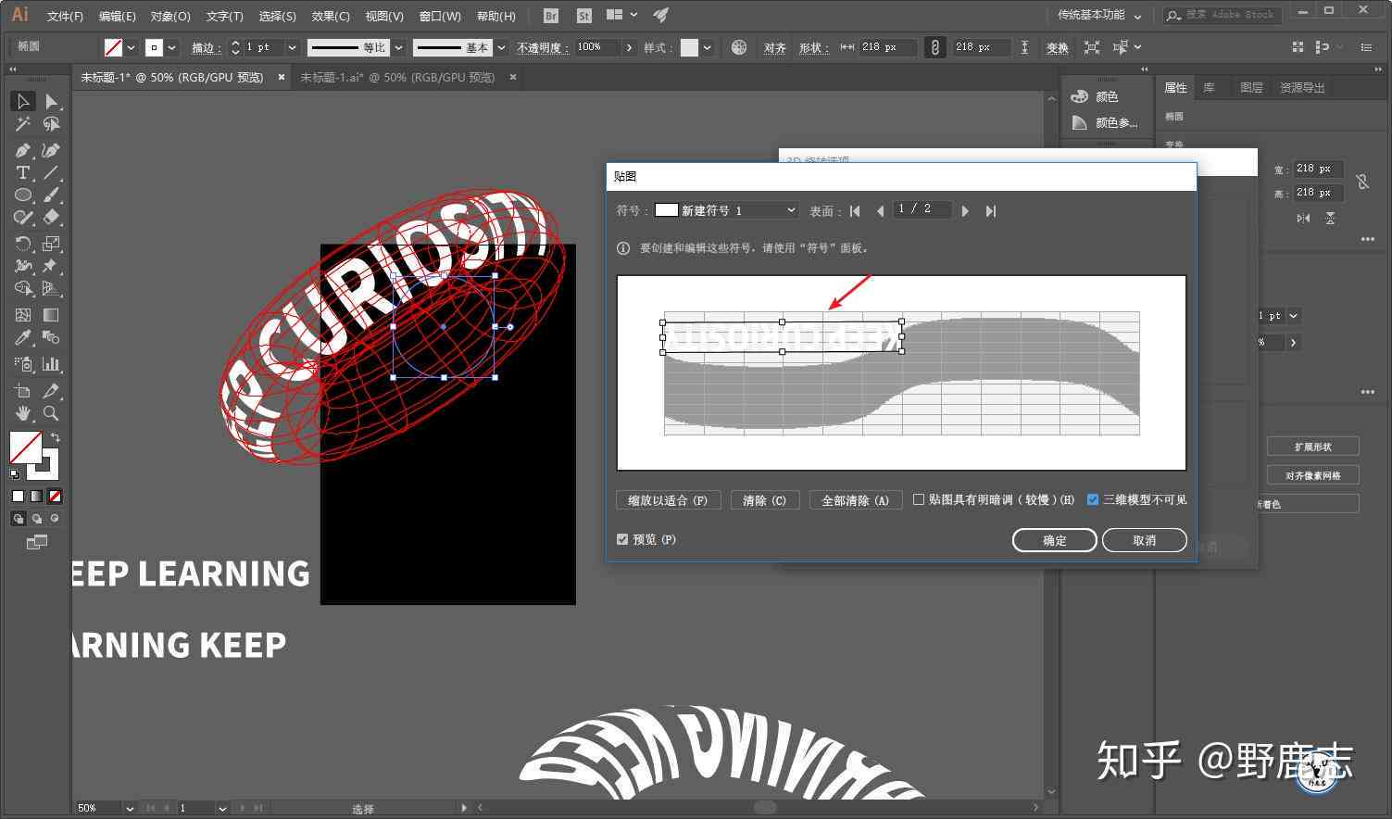The width and height of the screenshot is (1392, 819).
Task: Select the Rotate tool
Action: tap(23, 243)
